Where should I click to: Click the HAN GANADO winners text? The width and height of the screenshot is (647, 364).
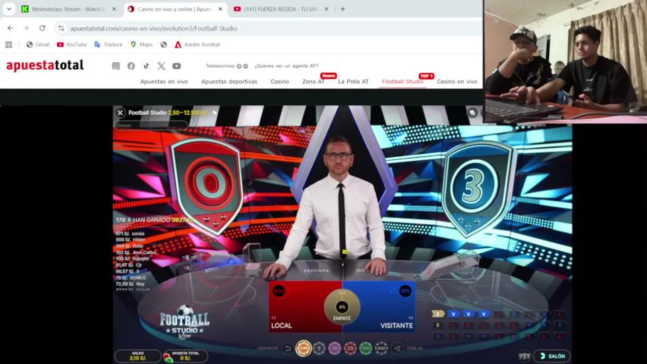click(x=154, y=220)
